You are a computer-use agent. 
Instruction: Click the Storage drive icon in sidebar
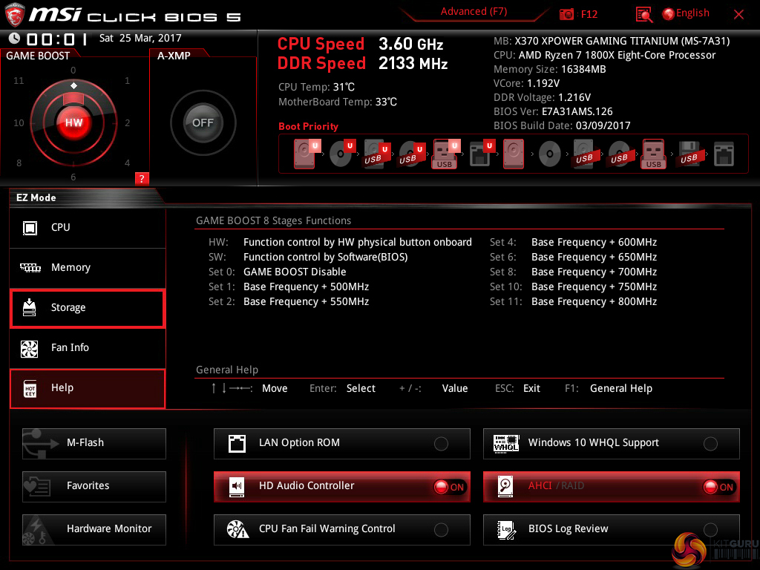point(30,308)
